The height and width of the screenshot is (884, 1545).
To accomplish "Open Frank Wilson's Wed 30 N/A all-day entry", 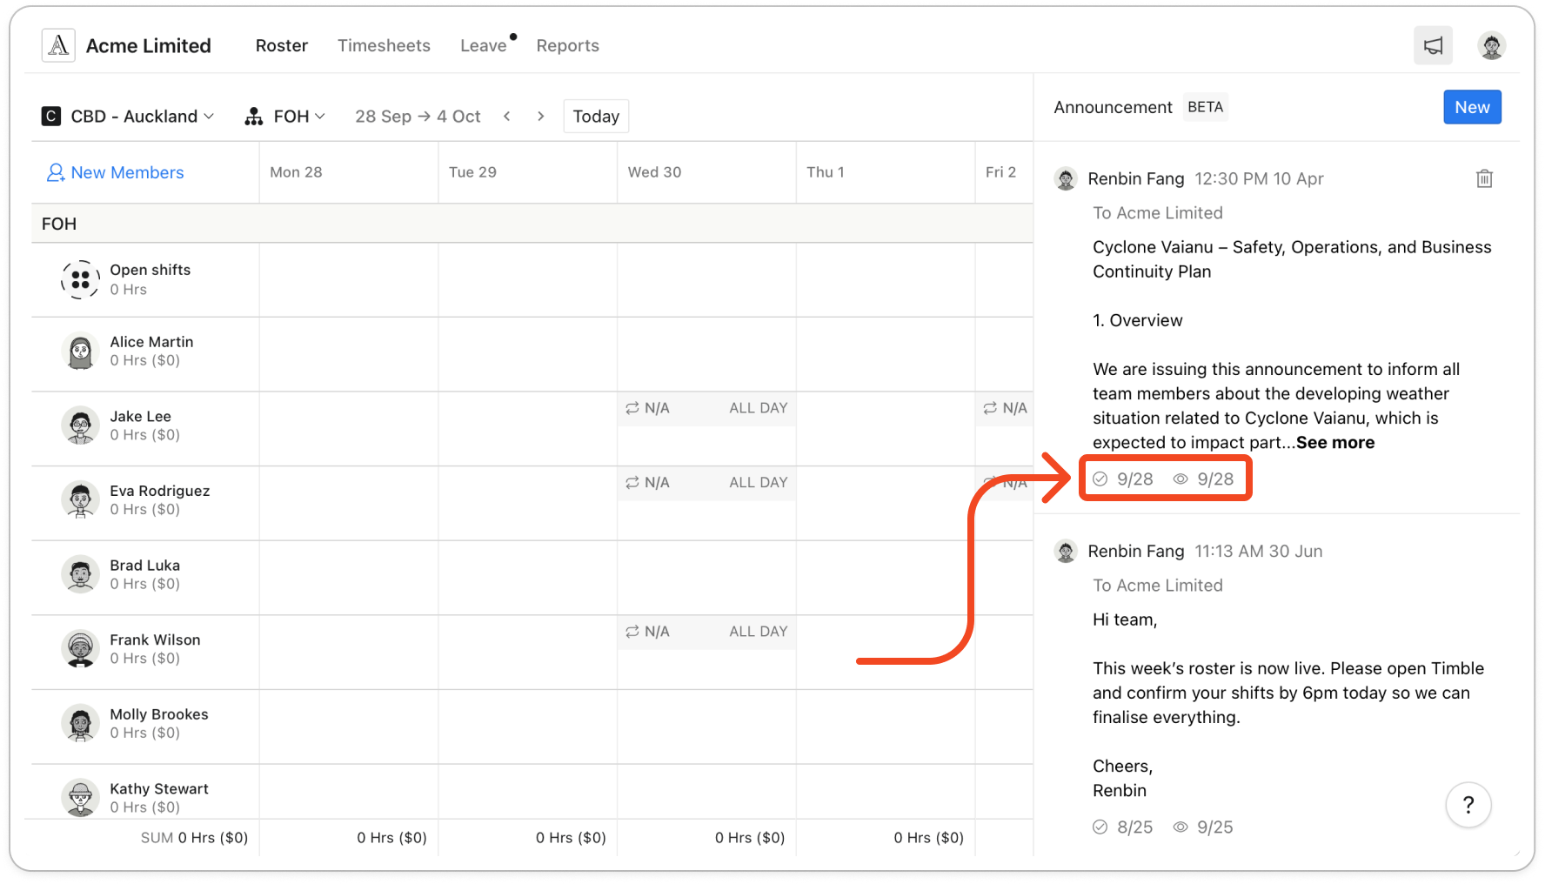I will click(706, 632).
